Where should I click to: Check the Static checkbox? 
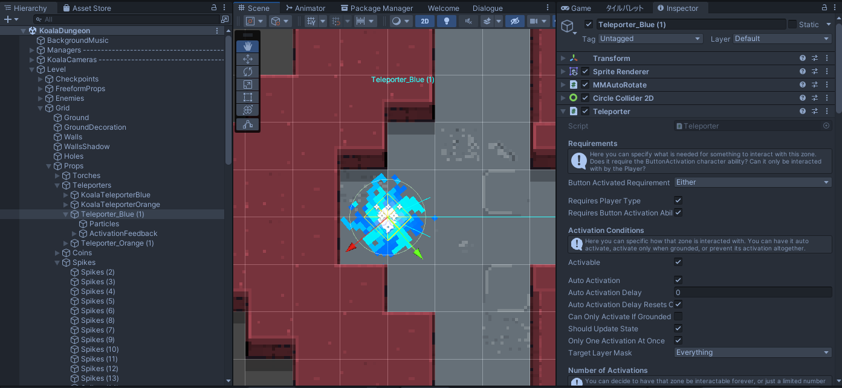pos(792,25)
